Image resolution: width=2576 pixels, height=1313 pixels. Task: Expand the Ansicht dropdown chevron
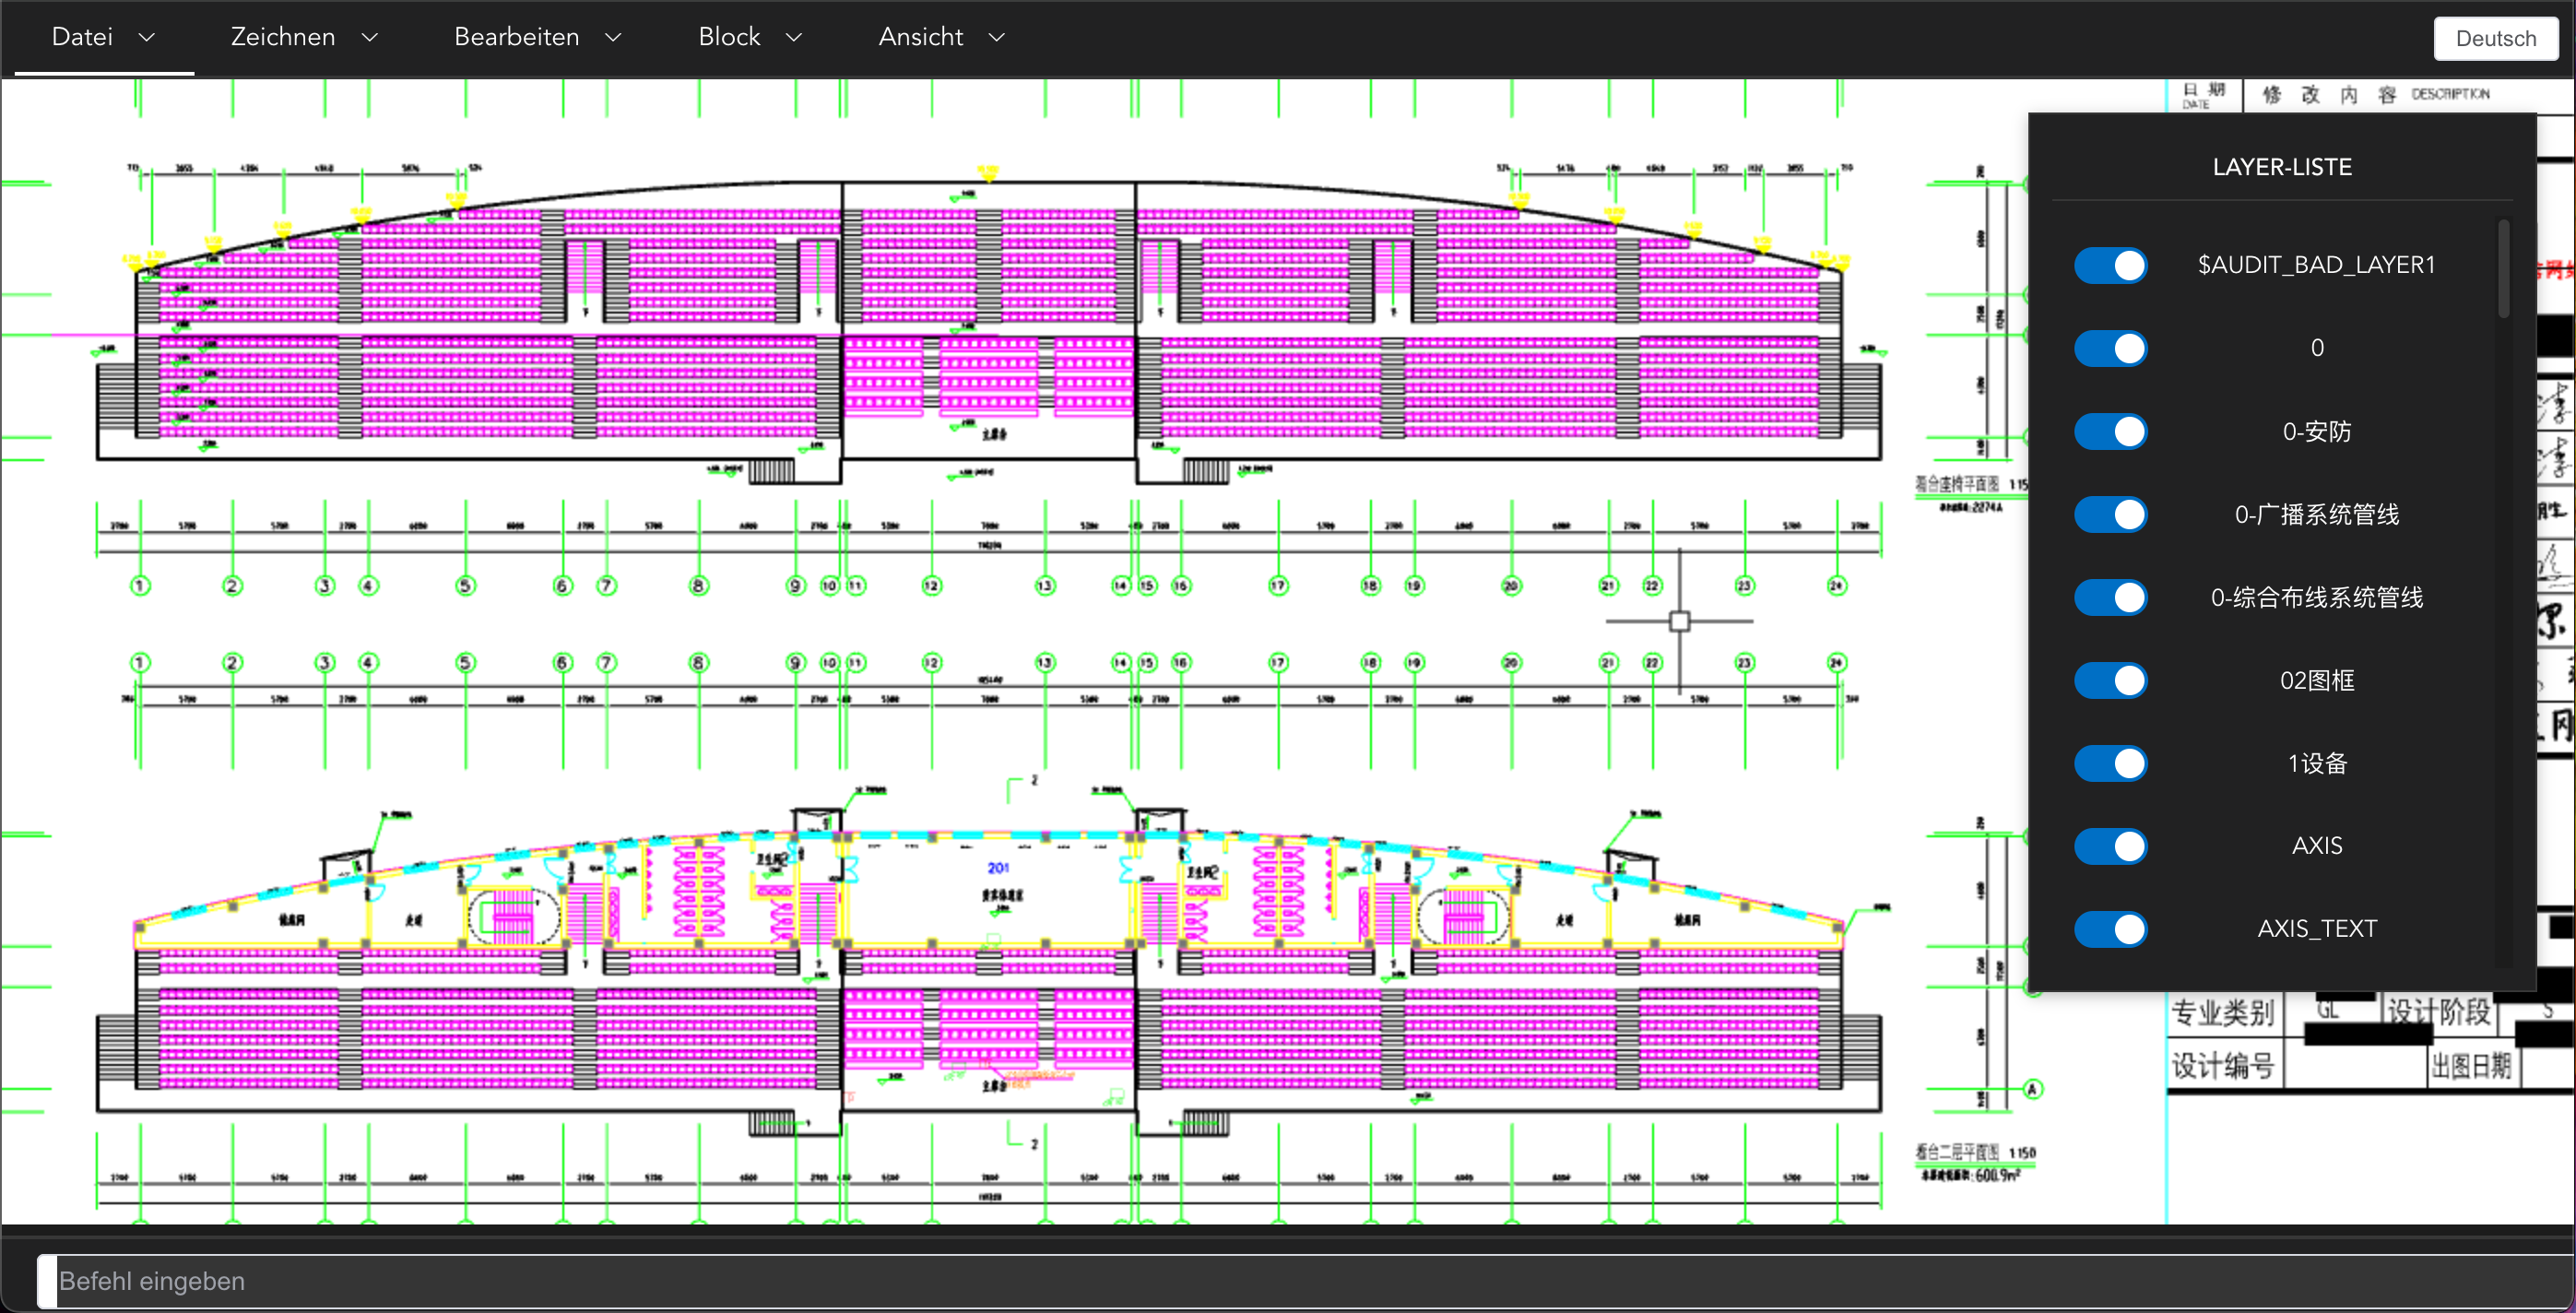coord(997,38)
